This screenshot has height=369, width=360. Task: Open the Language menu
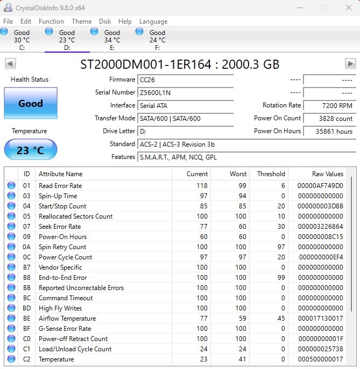click(x=153, y=21)
